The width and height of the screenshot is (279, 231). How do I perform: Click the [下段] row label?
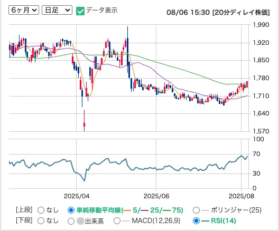24,220
